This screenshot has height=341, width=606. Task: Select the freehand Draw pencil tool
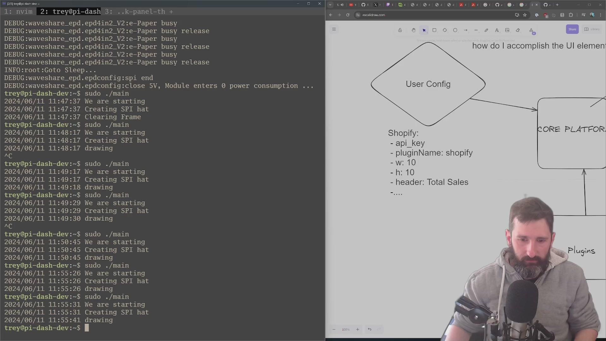pos(486,30)
